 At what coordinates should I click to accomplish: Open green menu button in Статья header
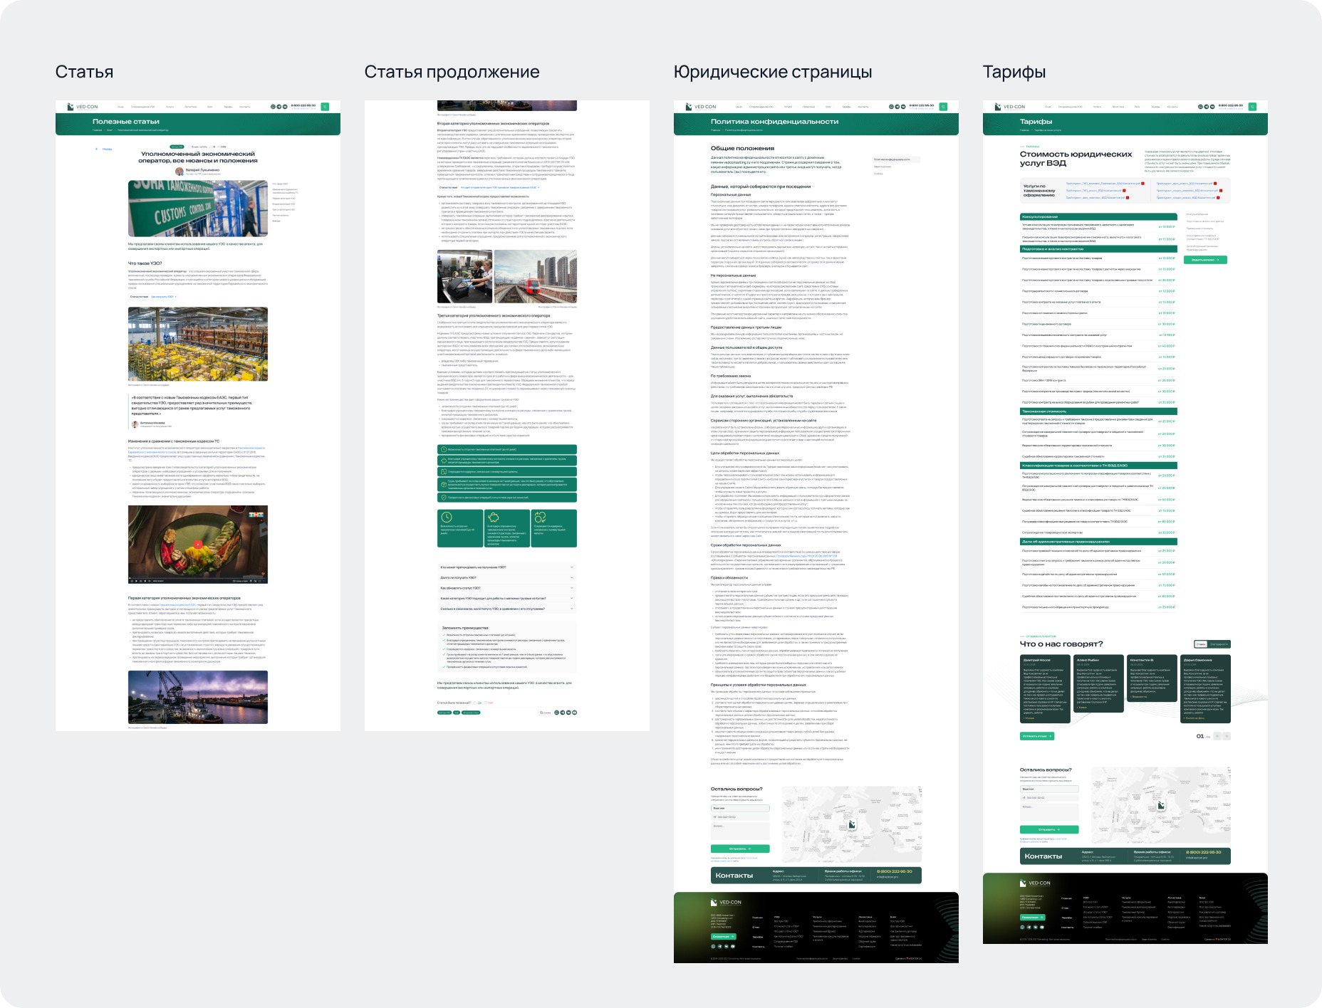coord(325,107)
